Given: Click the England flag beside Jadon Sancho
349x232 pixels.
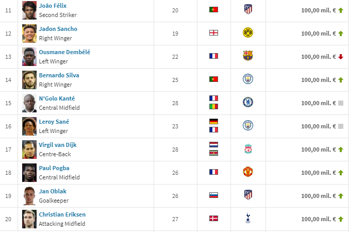Looking at the screenshot, I should 213,33.
